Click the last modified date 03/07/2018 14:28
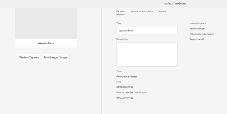The width and height of the screenshot is (227, 114). click(125, 98)
